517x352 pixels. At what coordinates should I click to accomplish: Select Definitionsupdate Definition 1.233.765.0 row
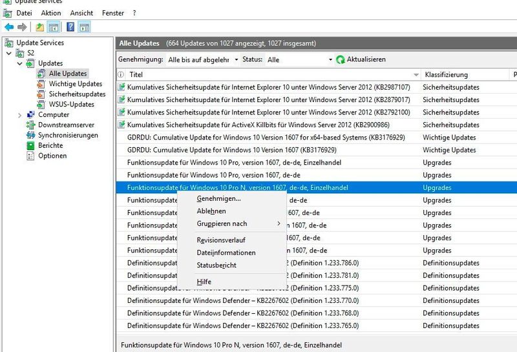coord(317,326)
